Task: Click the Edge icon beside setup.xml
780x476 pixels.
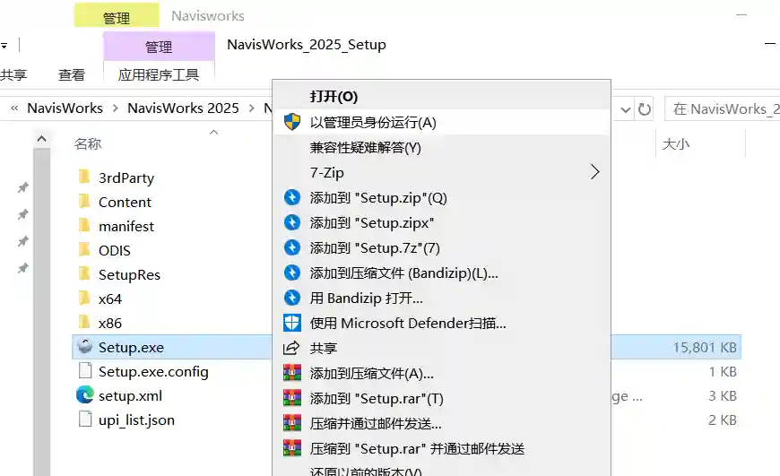Action: click(x=84, y=395)
